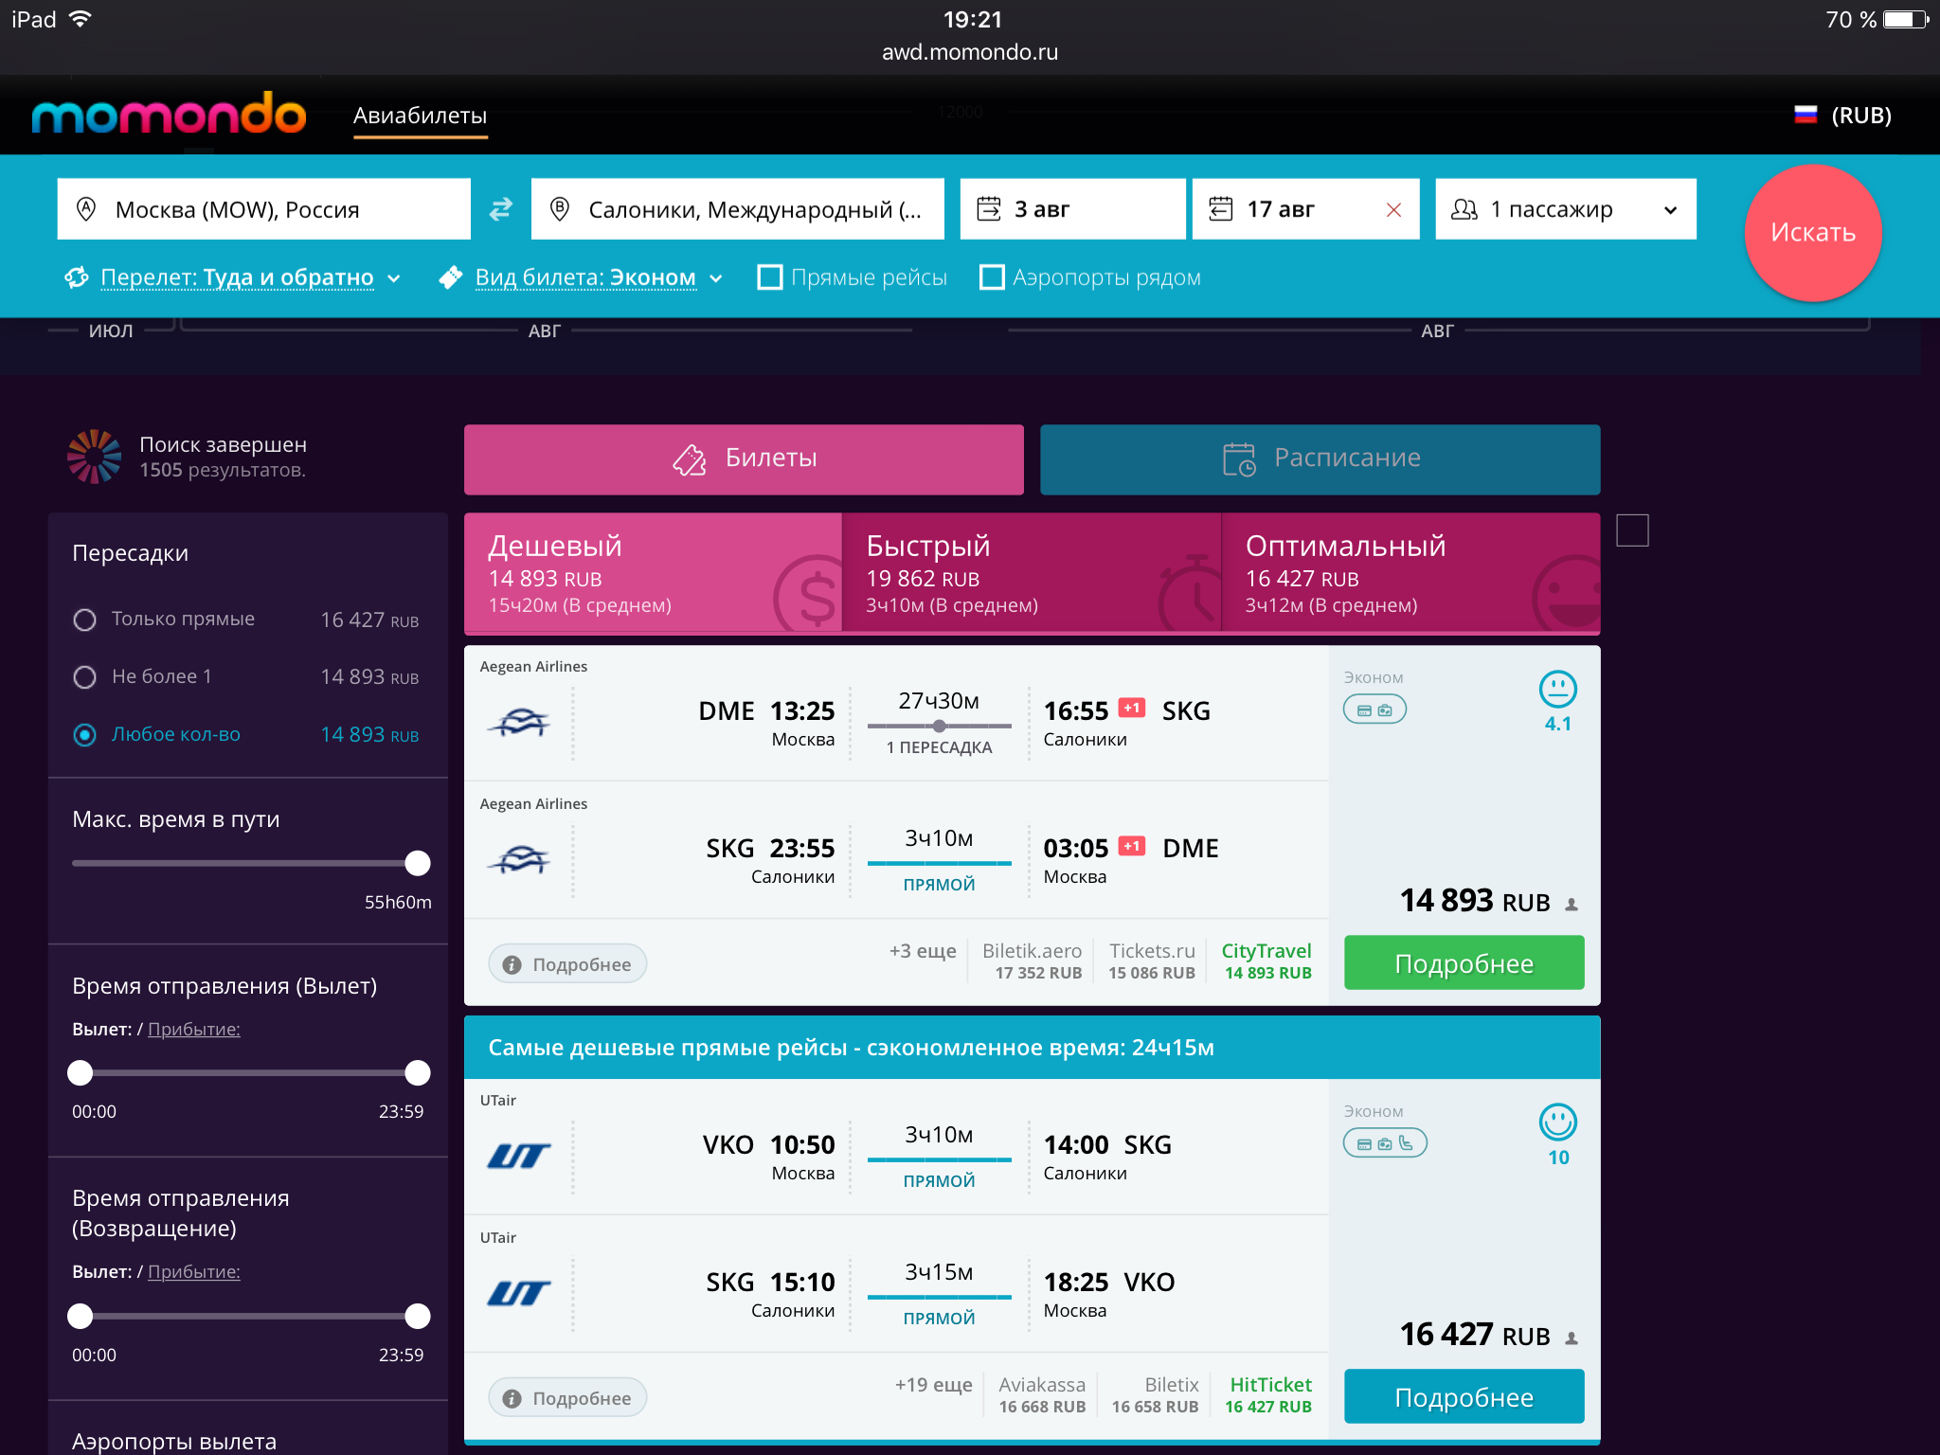Click the round-trip arrows icon beside Перелет
Viewport: 1940px width, 1455px height.
(x=76, y=278)
